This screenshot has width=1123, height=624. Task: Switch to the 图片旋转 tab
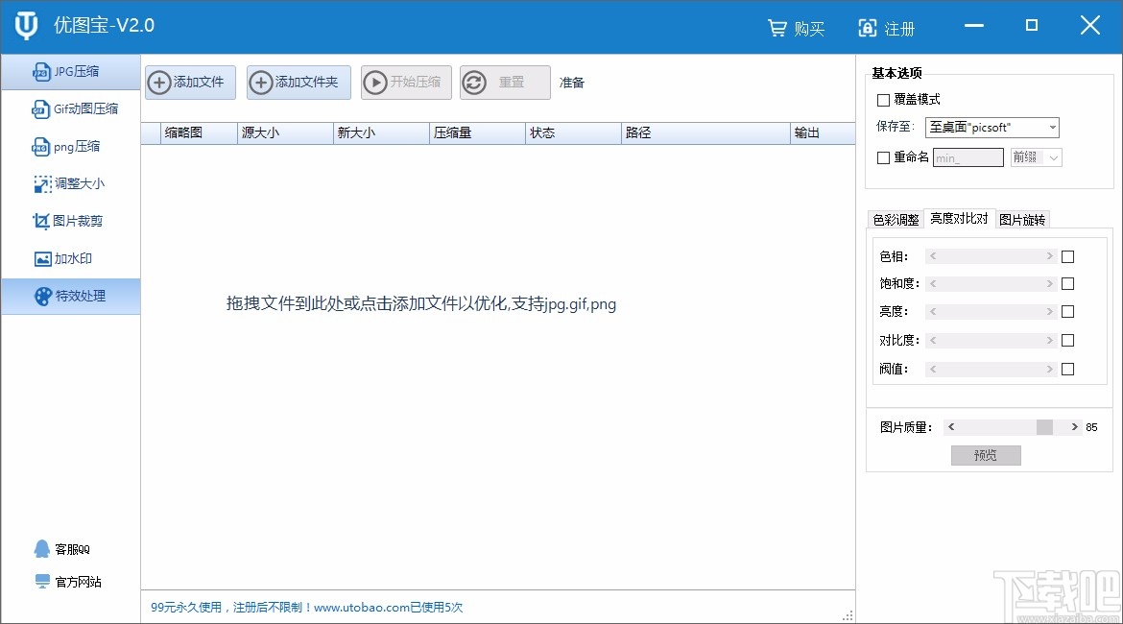coord(1023,219)
